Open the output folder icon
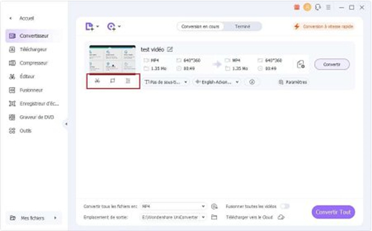 [x=214, y=217]
